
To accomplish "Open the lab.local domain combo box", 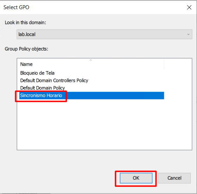I will (x=104, y=34).
